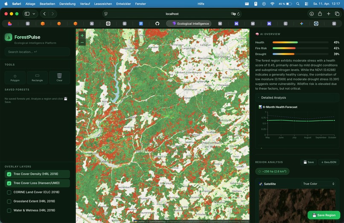Reload the localhost page
The image size is (344, 223).
click(239, 14)
